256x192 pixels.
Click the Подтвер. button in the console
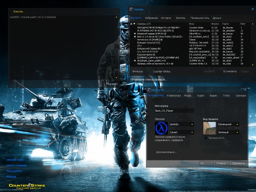tap(112, 84)
